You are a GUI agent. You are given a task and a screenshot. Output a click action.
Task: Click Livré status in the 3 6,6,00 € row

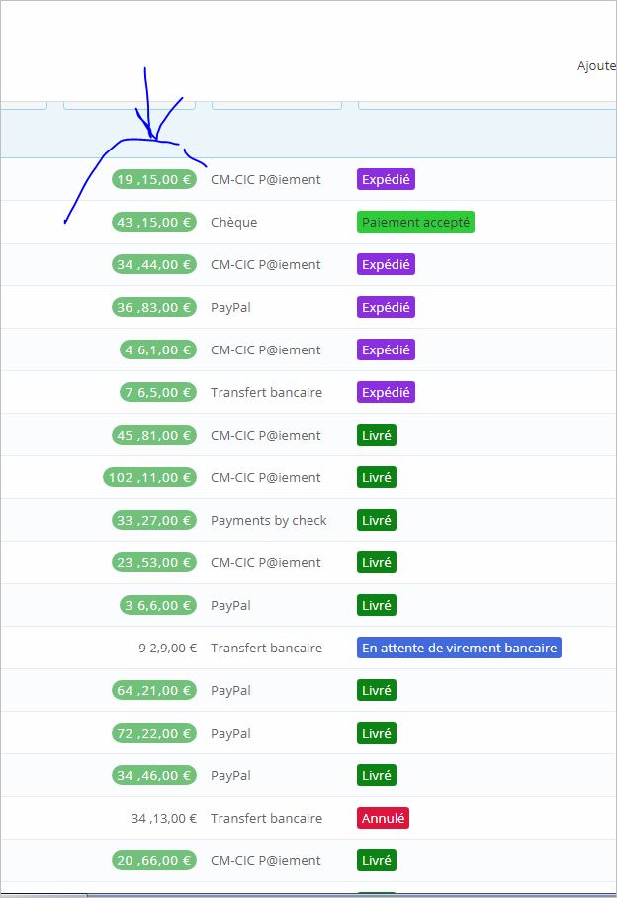[x=377, y=605]
